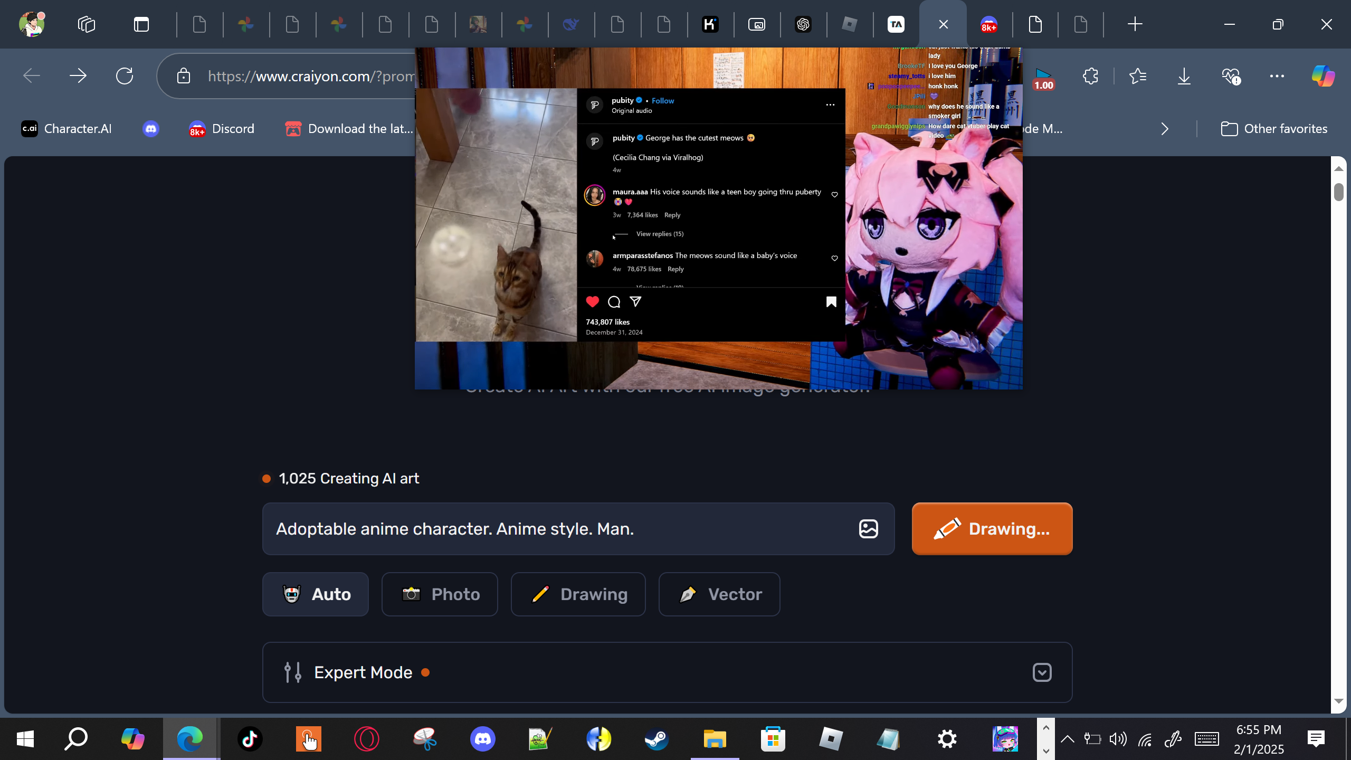Select the Vector style option

pyautogui.click(x=719, y=594)
